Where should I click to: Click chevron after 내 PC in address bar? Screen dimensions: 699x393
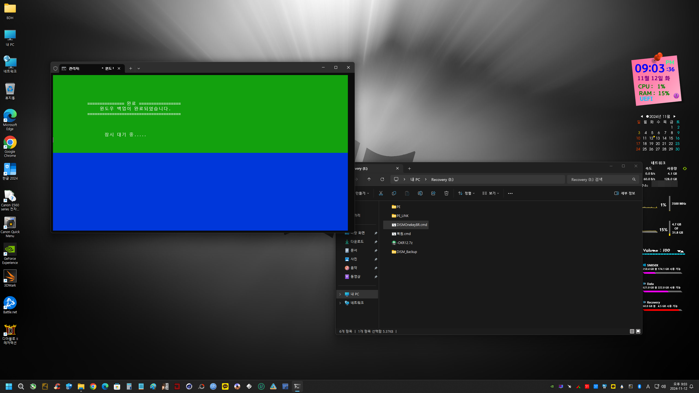tap(426, 179)
